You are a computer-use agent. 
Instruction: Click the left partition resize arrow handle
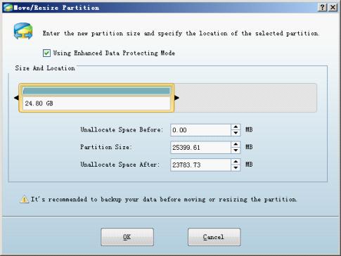click(x=16, y=98)
